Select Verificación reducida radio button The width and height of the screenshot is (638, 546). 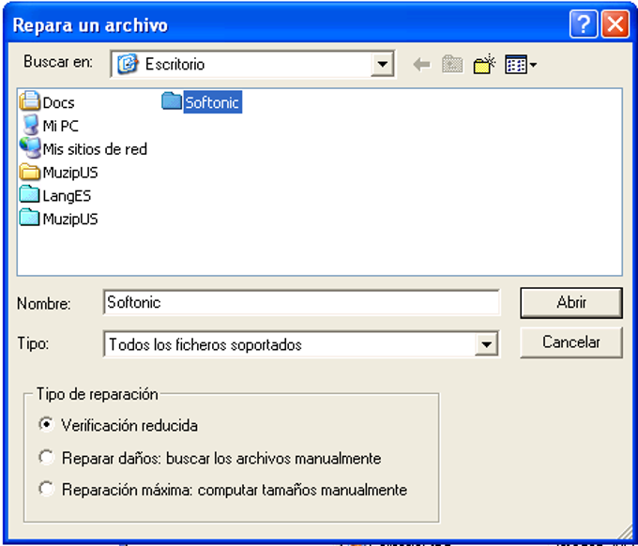pyautogui.click(x=46, y=425)
